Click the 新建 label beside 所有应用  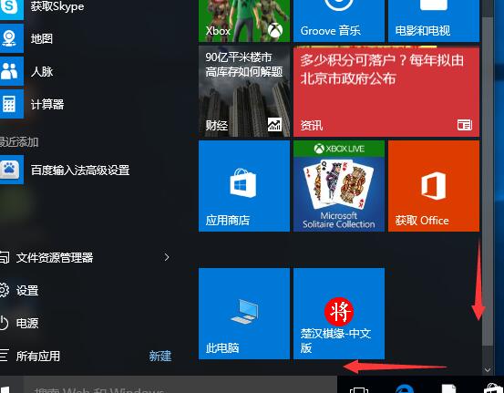pos(160,356)
